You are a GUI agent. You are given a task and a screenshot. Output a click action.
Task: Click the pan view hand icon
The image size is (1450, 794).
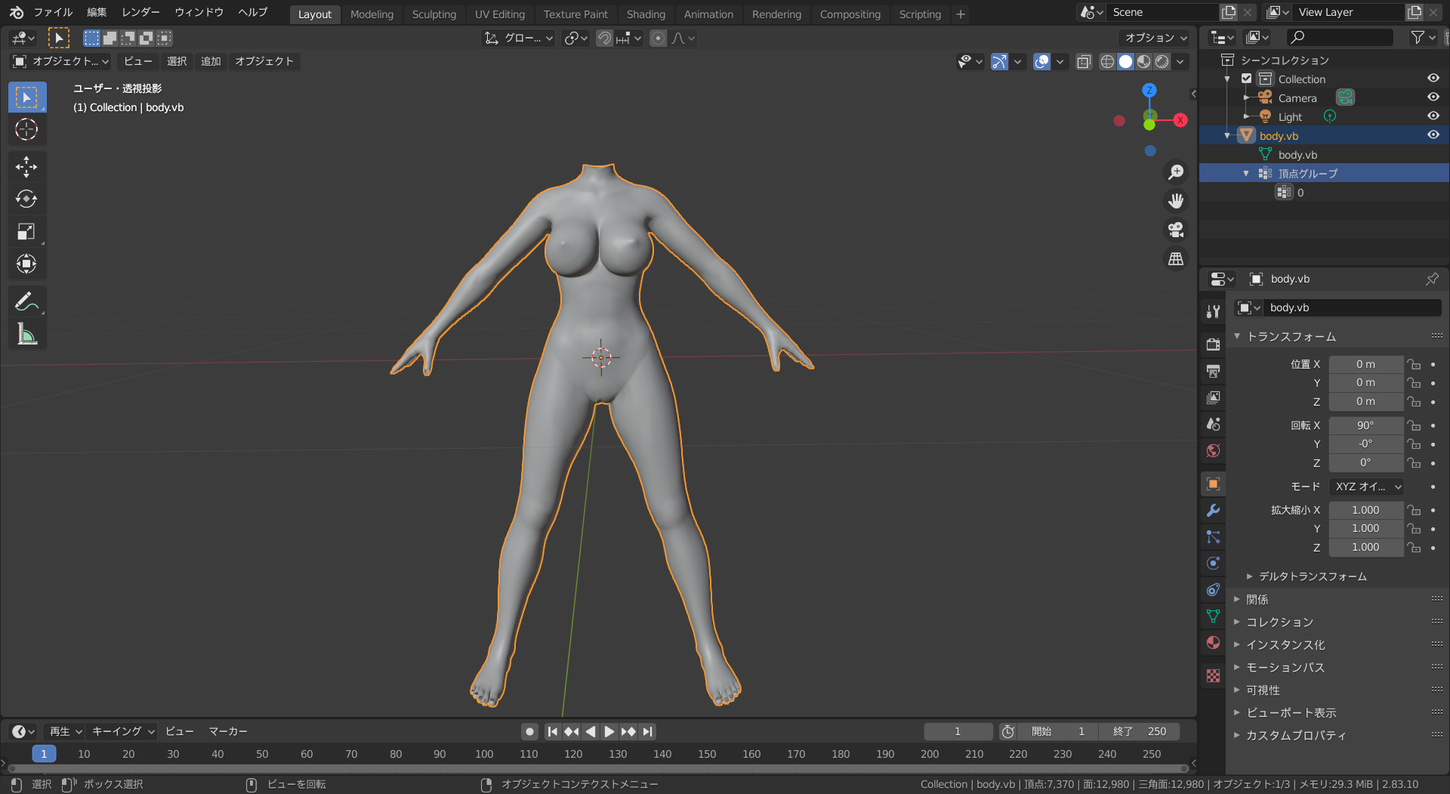click(x=1176, y=201)
